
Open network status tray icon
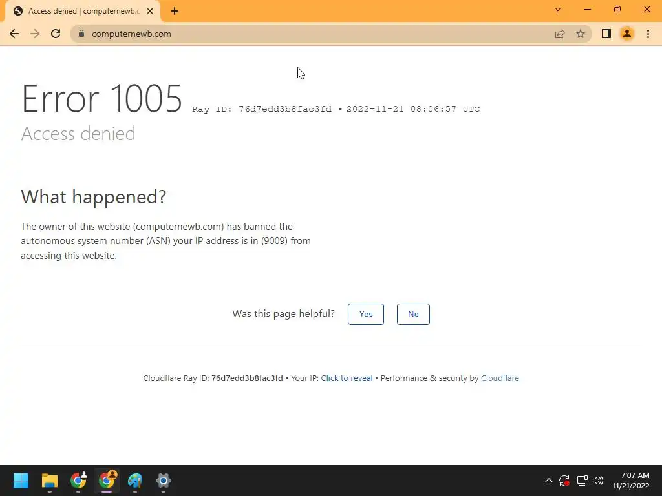pos(582,480)
